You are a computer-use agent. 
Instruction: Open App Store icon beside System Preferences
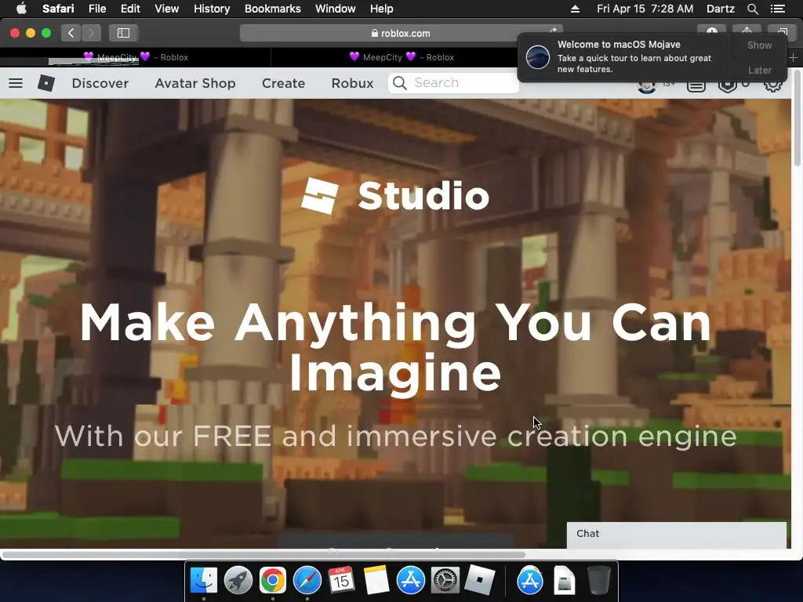coord(411,581)
